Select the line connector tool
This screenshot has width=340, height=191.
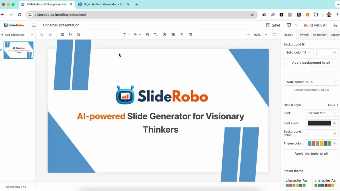click(156, 35)
